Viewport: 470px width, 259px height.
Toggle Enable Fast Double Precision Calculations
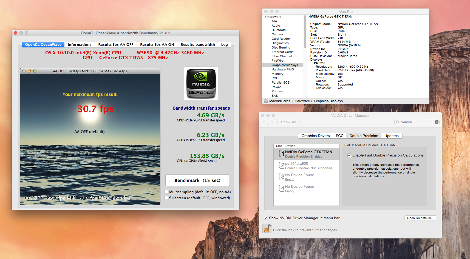coord(349,155)
